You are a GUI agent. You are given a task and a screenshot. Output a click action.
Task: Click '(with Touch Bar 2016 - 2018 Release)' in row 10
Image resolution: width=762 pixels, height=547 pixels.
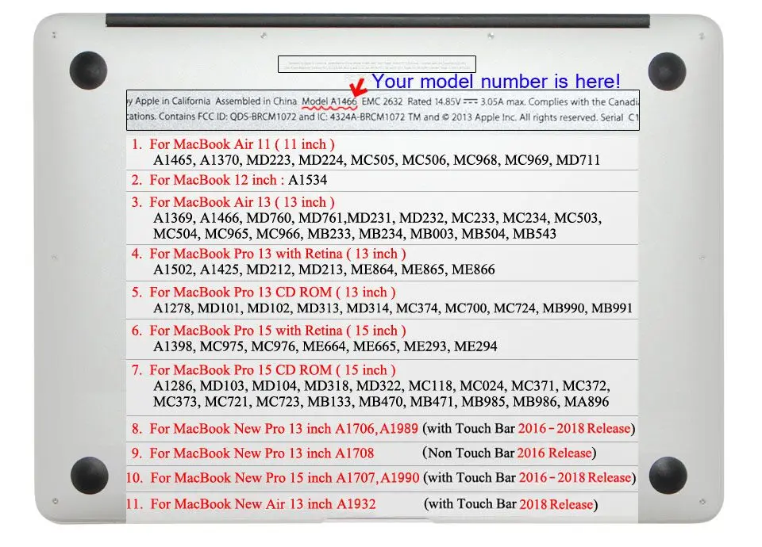point(529,477)
